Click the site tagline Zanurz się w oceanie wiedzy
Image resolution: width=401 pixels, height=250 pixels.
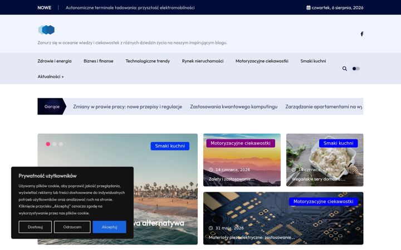[x=132, y=43]
